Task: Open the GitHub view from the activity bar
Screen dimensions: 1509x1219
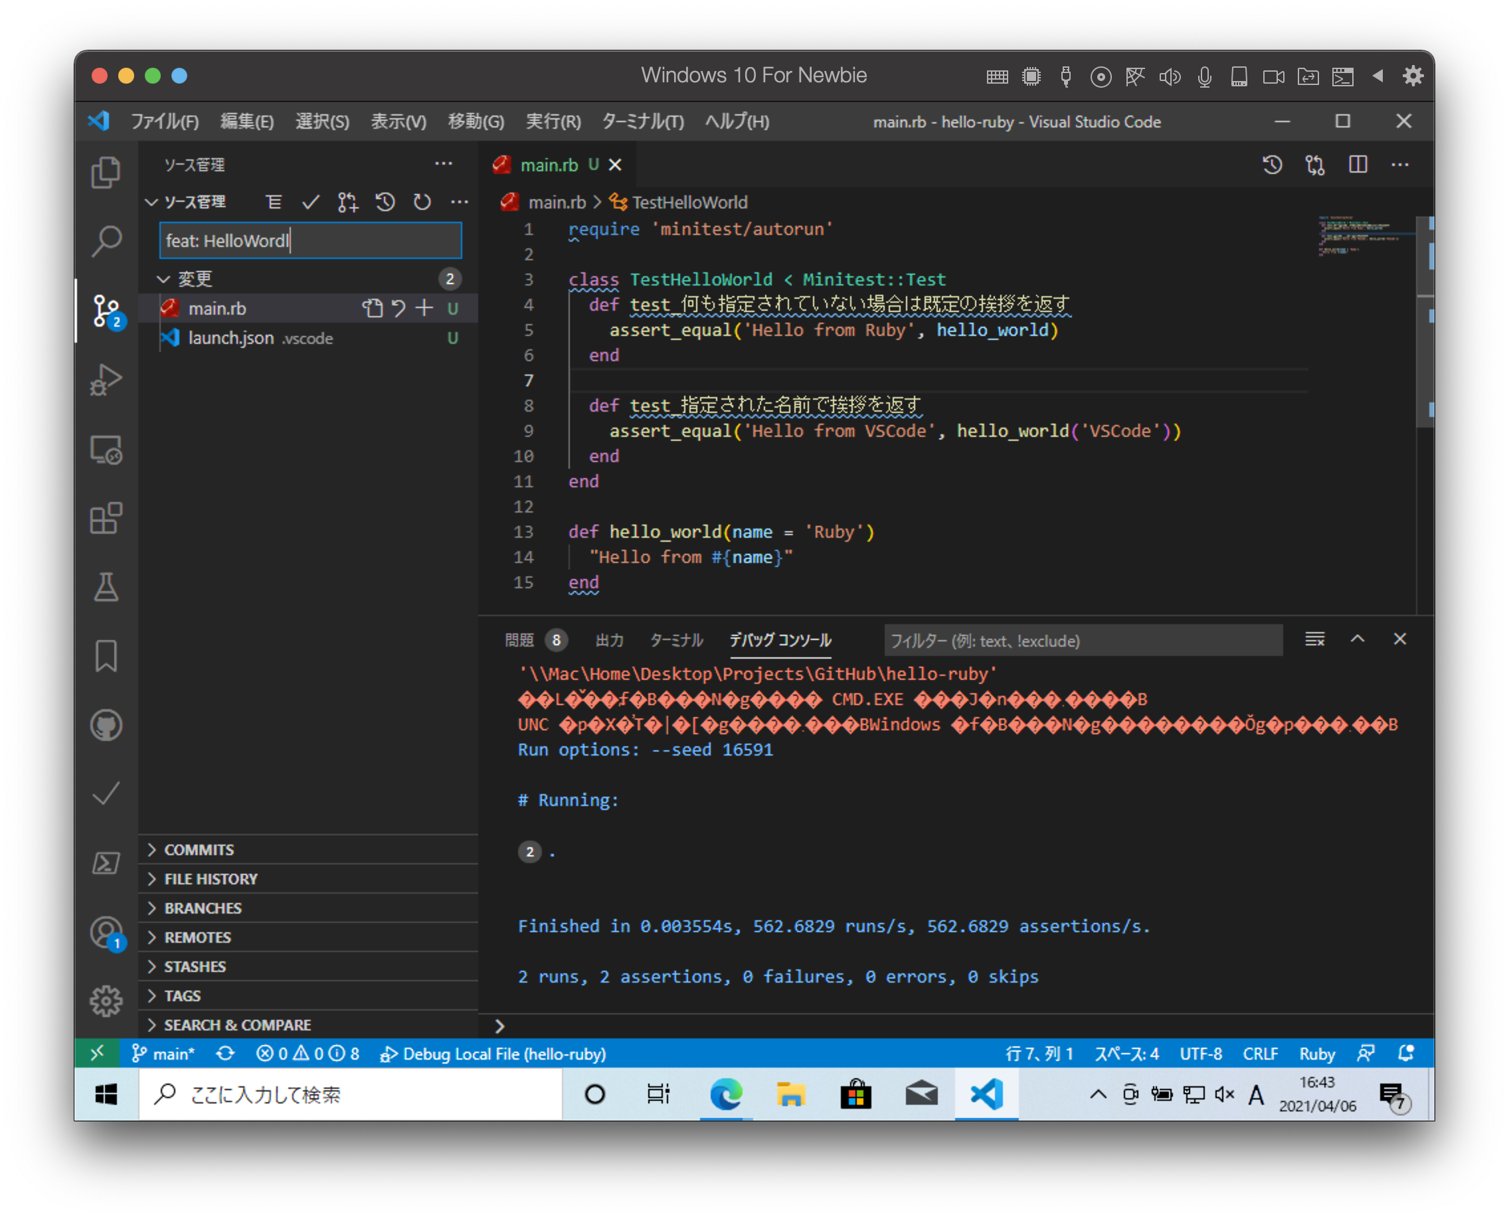Action: [x=107, y=726]
